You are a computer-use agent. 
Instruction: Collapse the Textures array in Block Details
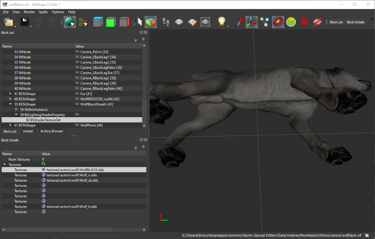click(5, 165)
